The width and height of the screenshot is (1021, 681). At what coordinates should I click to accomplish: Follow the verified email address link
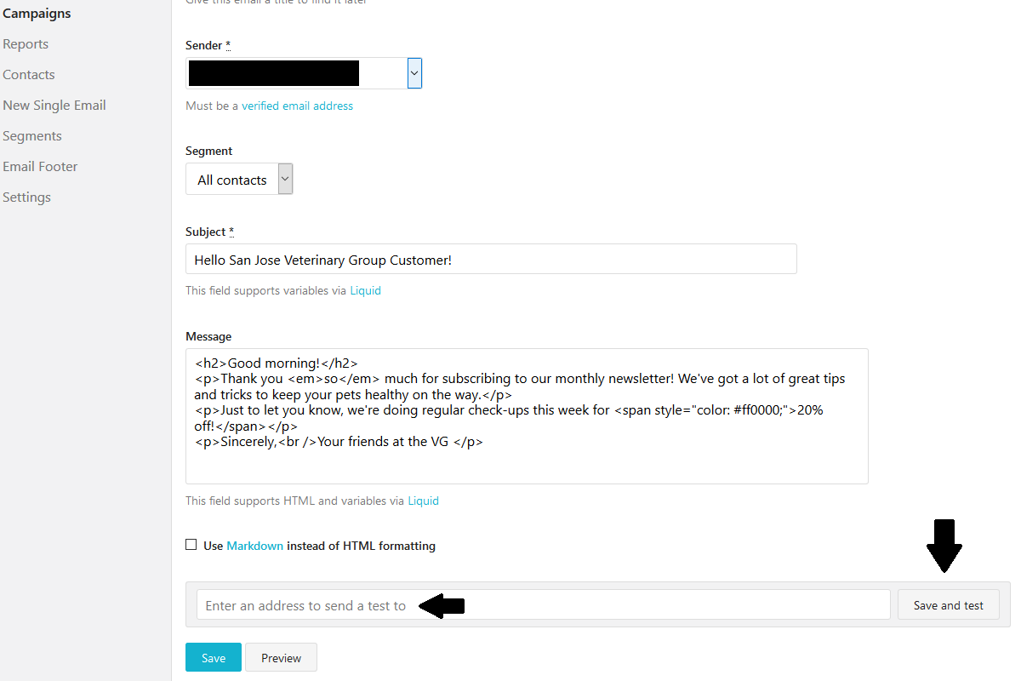[x=297, y=106]
